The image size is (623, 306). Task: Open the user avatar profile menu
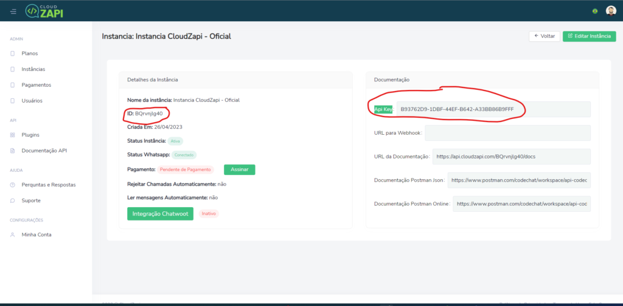[x=611, y=11]
